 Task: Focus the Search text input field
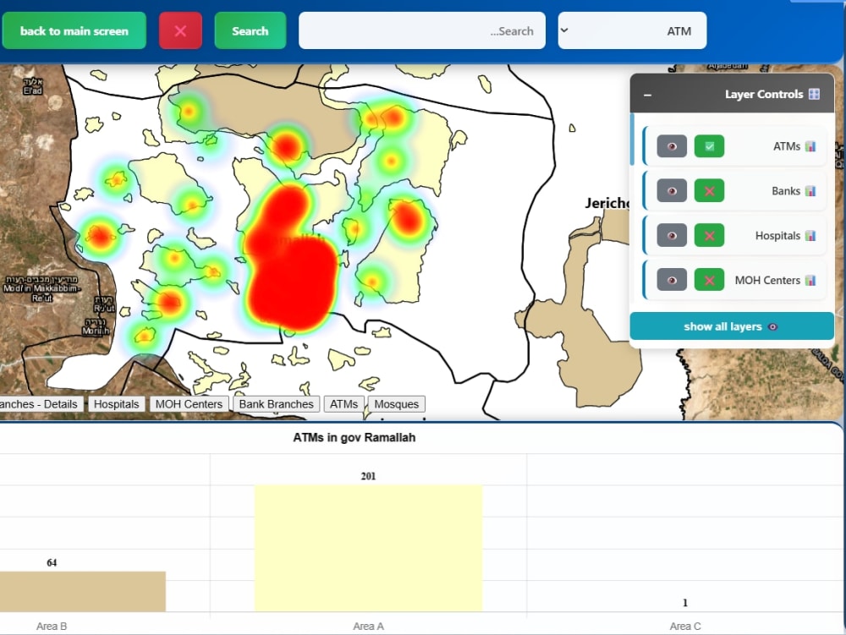pos(422,30)
